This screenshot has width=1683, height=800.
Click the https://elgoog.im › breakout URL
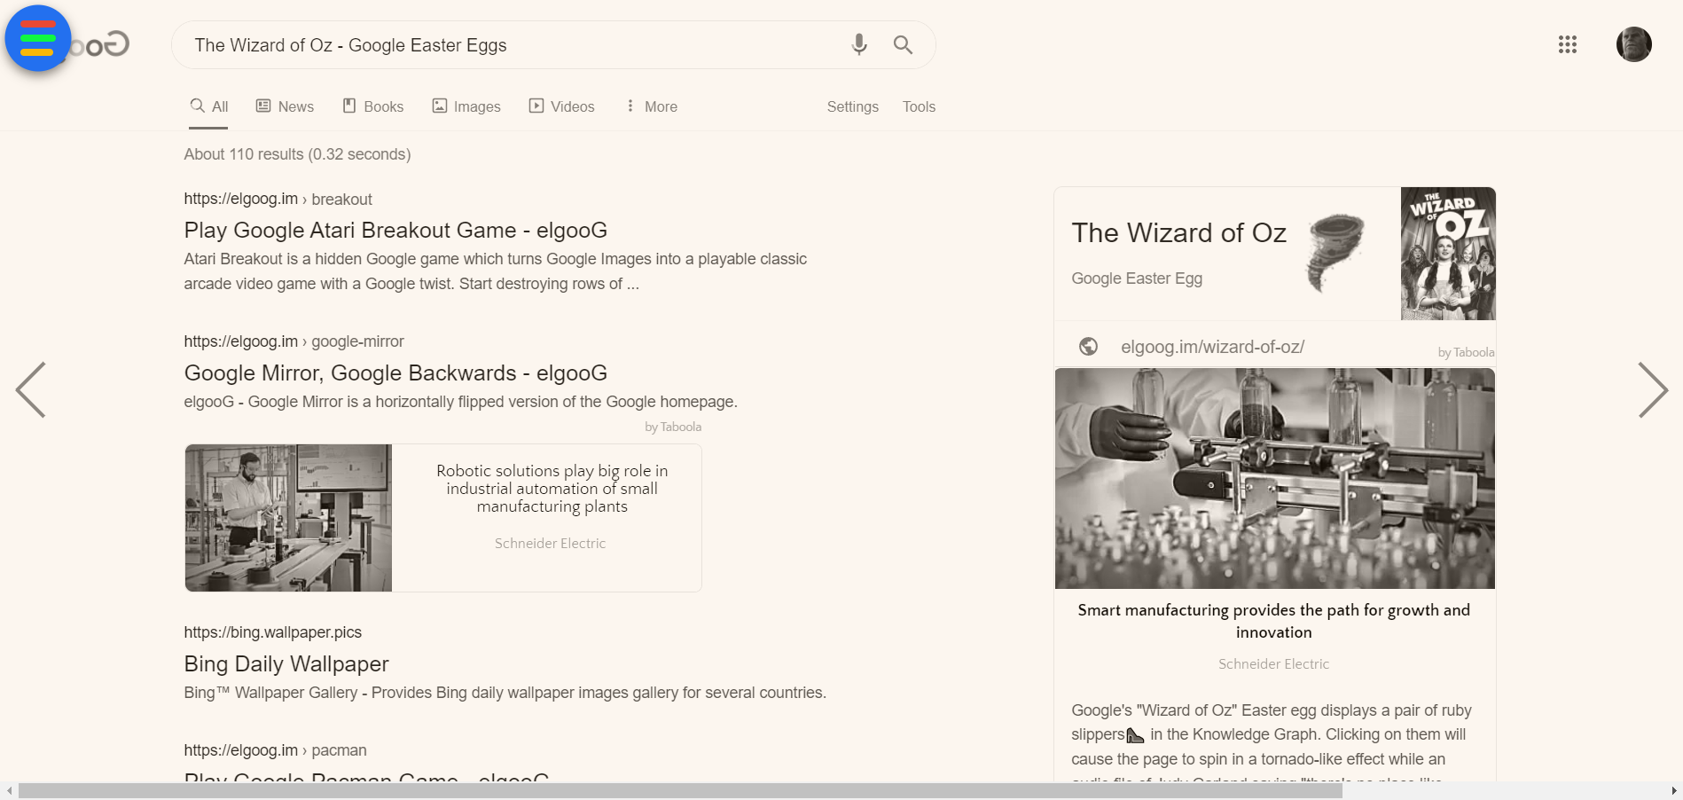(x=278, y=200)
